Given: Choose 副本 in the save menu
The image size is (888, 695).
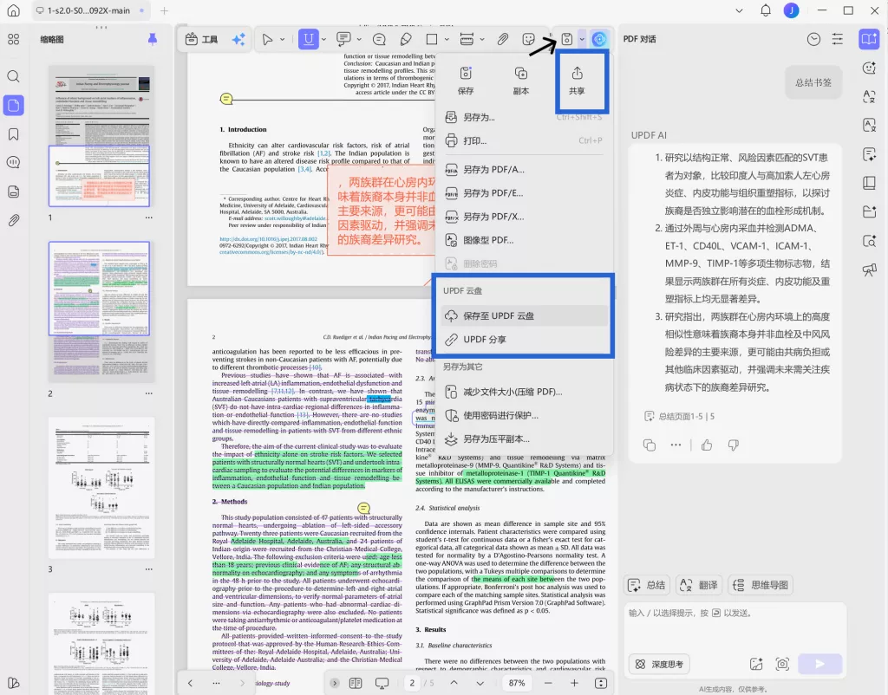Looking at the screenshot, I should click(521, 80).
